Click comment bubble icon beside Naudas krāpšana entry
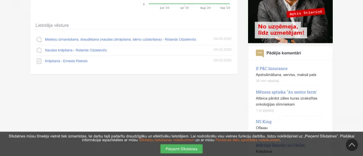Image resolution: width=363 pixels, height=156 pixels. click(39, 50)
